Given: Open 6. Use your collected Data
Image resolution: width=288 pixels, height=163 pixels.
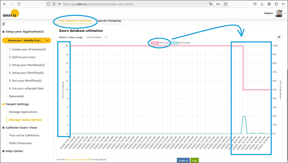Looking at the screenshot, I should pyautogui.click(x=26, y=88).
